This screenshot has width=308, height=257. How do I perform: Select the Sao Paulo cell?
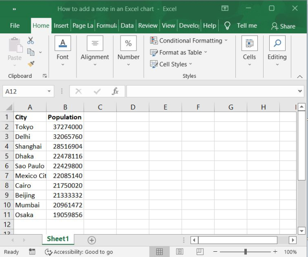[30, 166]
